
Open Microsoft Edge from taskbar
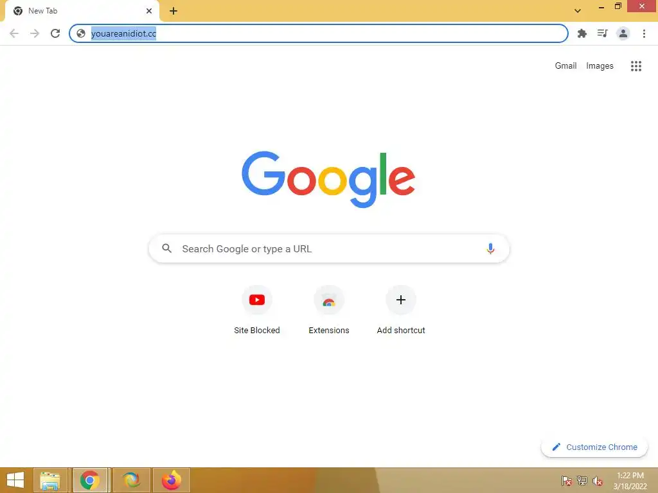131,480
